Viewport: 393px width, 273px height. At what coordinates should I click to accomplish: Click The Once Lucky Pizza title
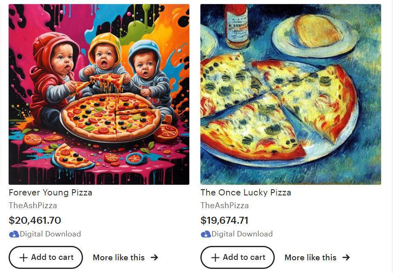pyautogui.click(x=246, y=193)
